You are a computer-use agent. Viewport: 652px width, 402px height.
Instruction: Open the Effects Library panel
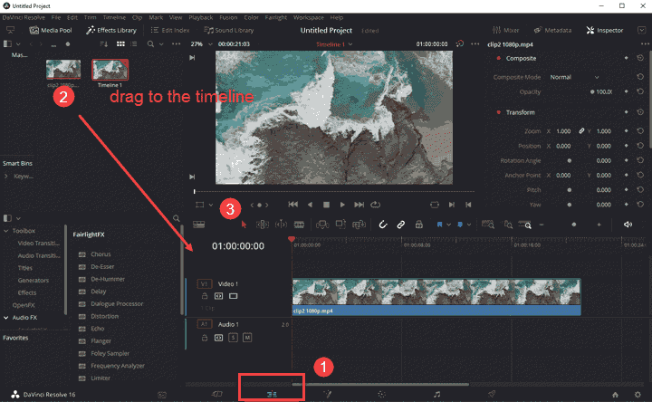(x=111, y=31)
